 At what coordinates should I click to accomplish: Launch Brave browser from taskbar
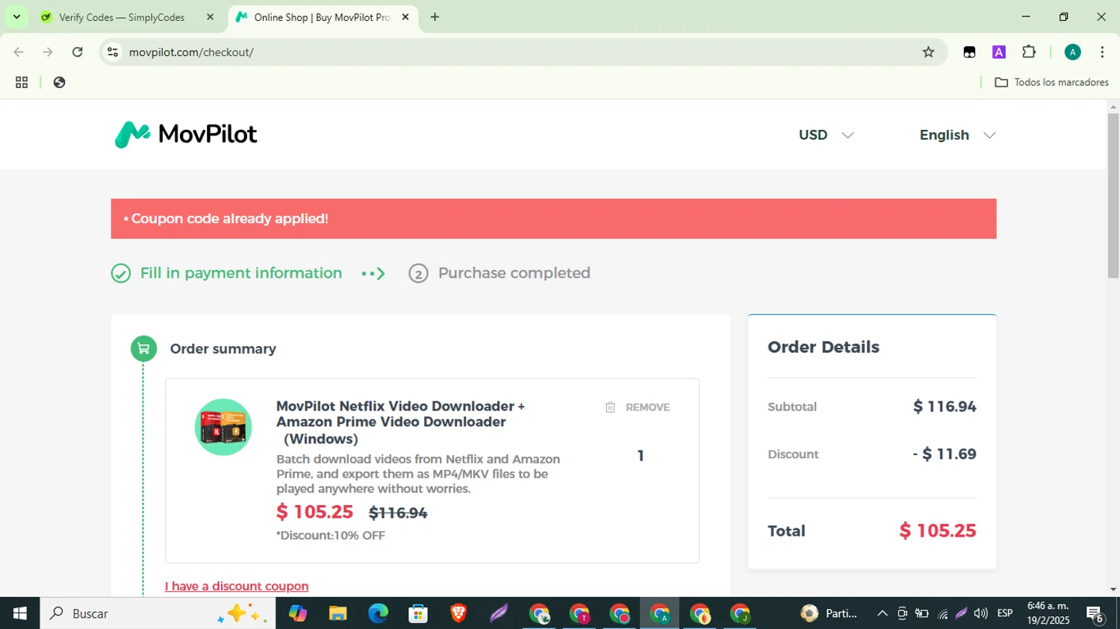(x=458, y=613)
